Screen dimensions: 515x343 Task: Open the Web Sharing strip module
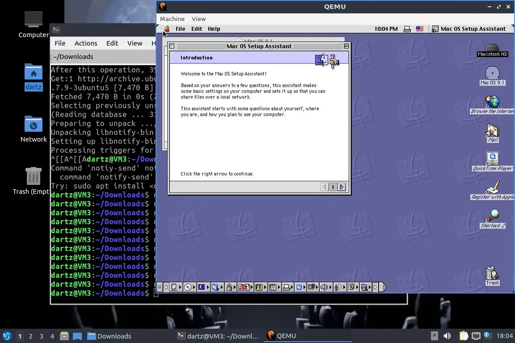(x=366, y=287)
